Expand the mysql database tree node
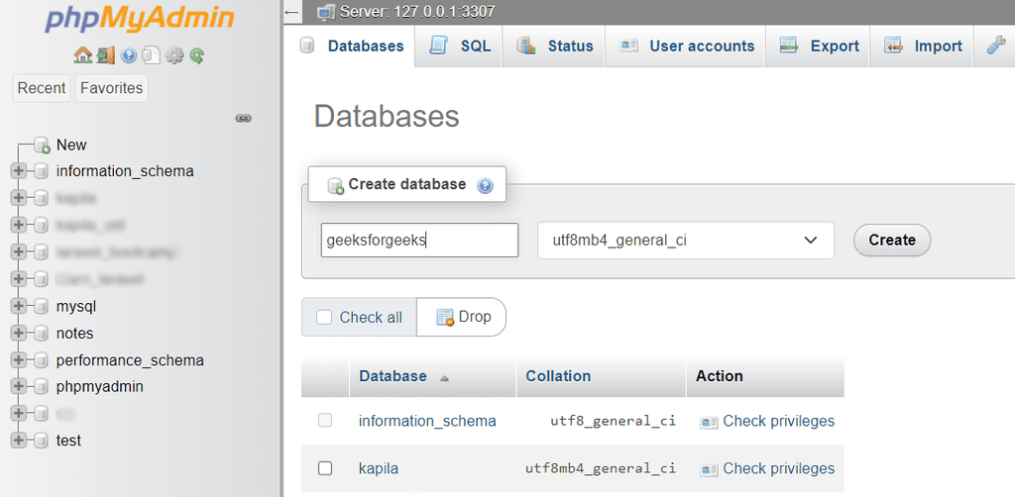The image size is (1015, 497). coord(18,307)
